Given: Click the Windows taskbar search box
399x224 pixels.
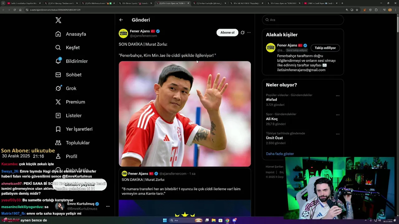Looking at the screenshot, I should 186,220.
